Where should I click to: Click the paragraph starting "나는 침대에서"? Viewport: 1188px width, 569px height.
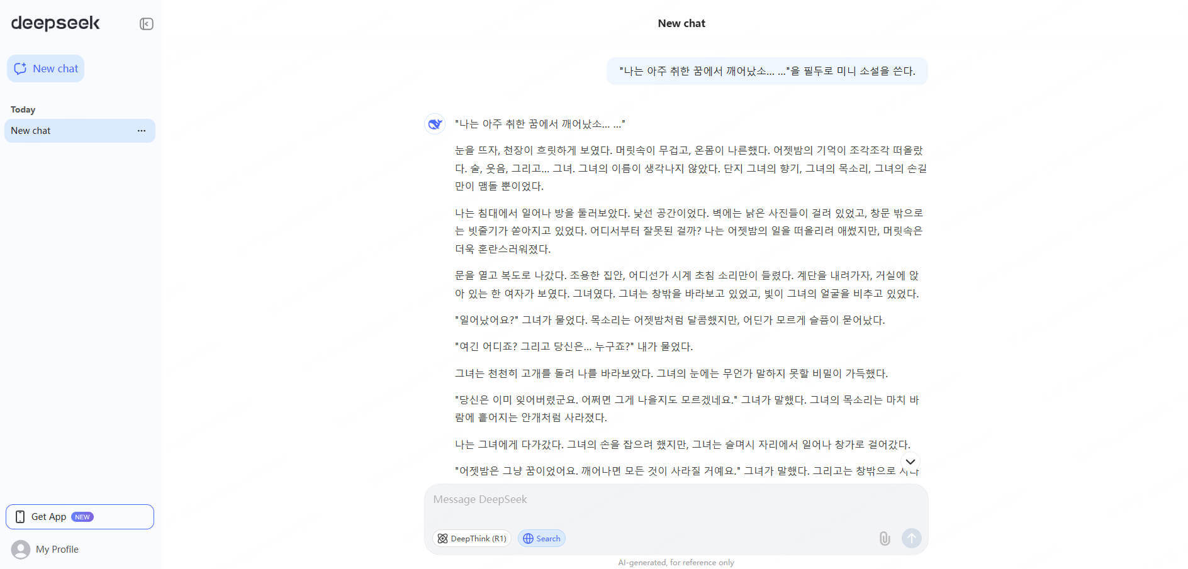(690, 231)
